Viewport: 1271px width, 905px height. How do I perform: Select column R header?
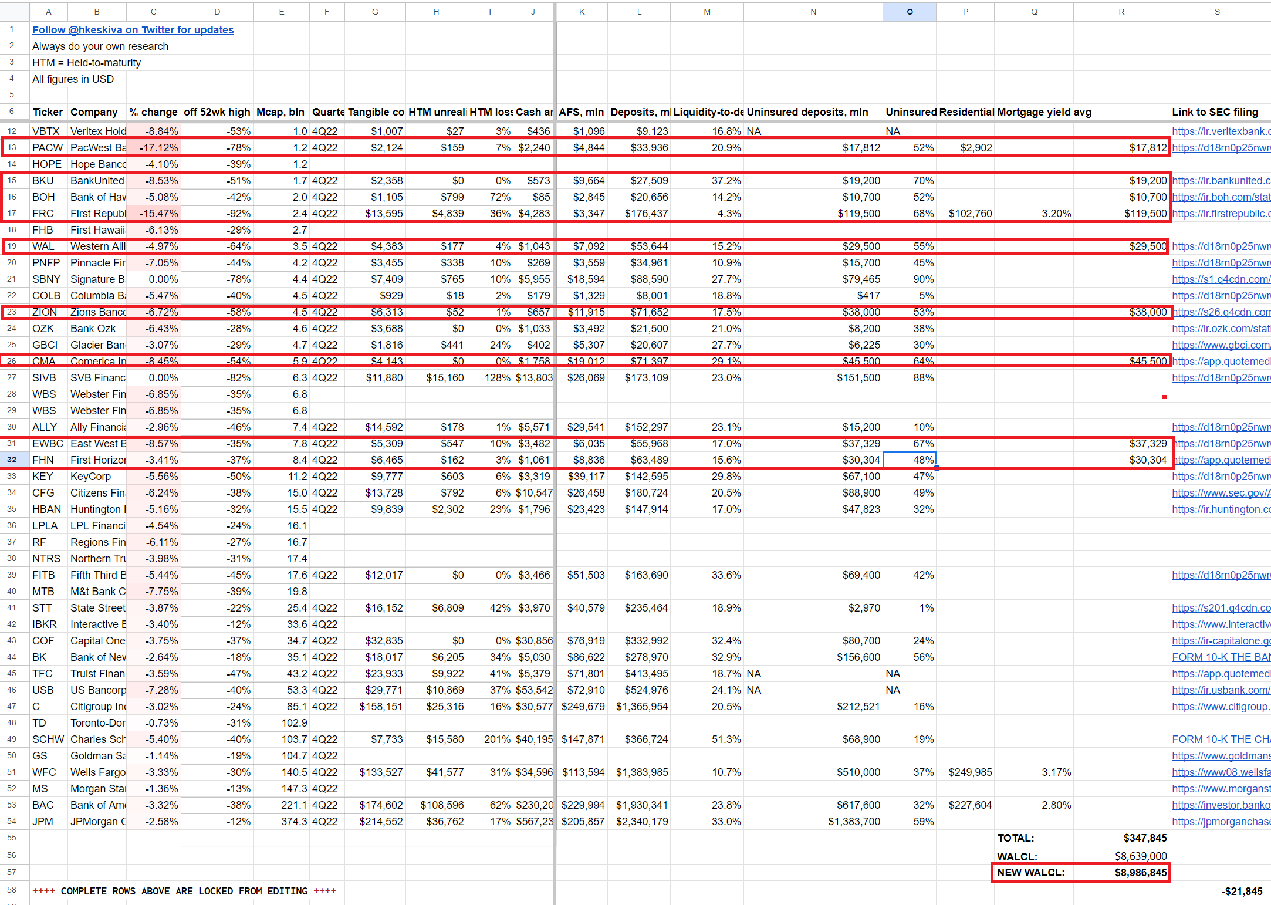(x=1121, y=12)
